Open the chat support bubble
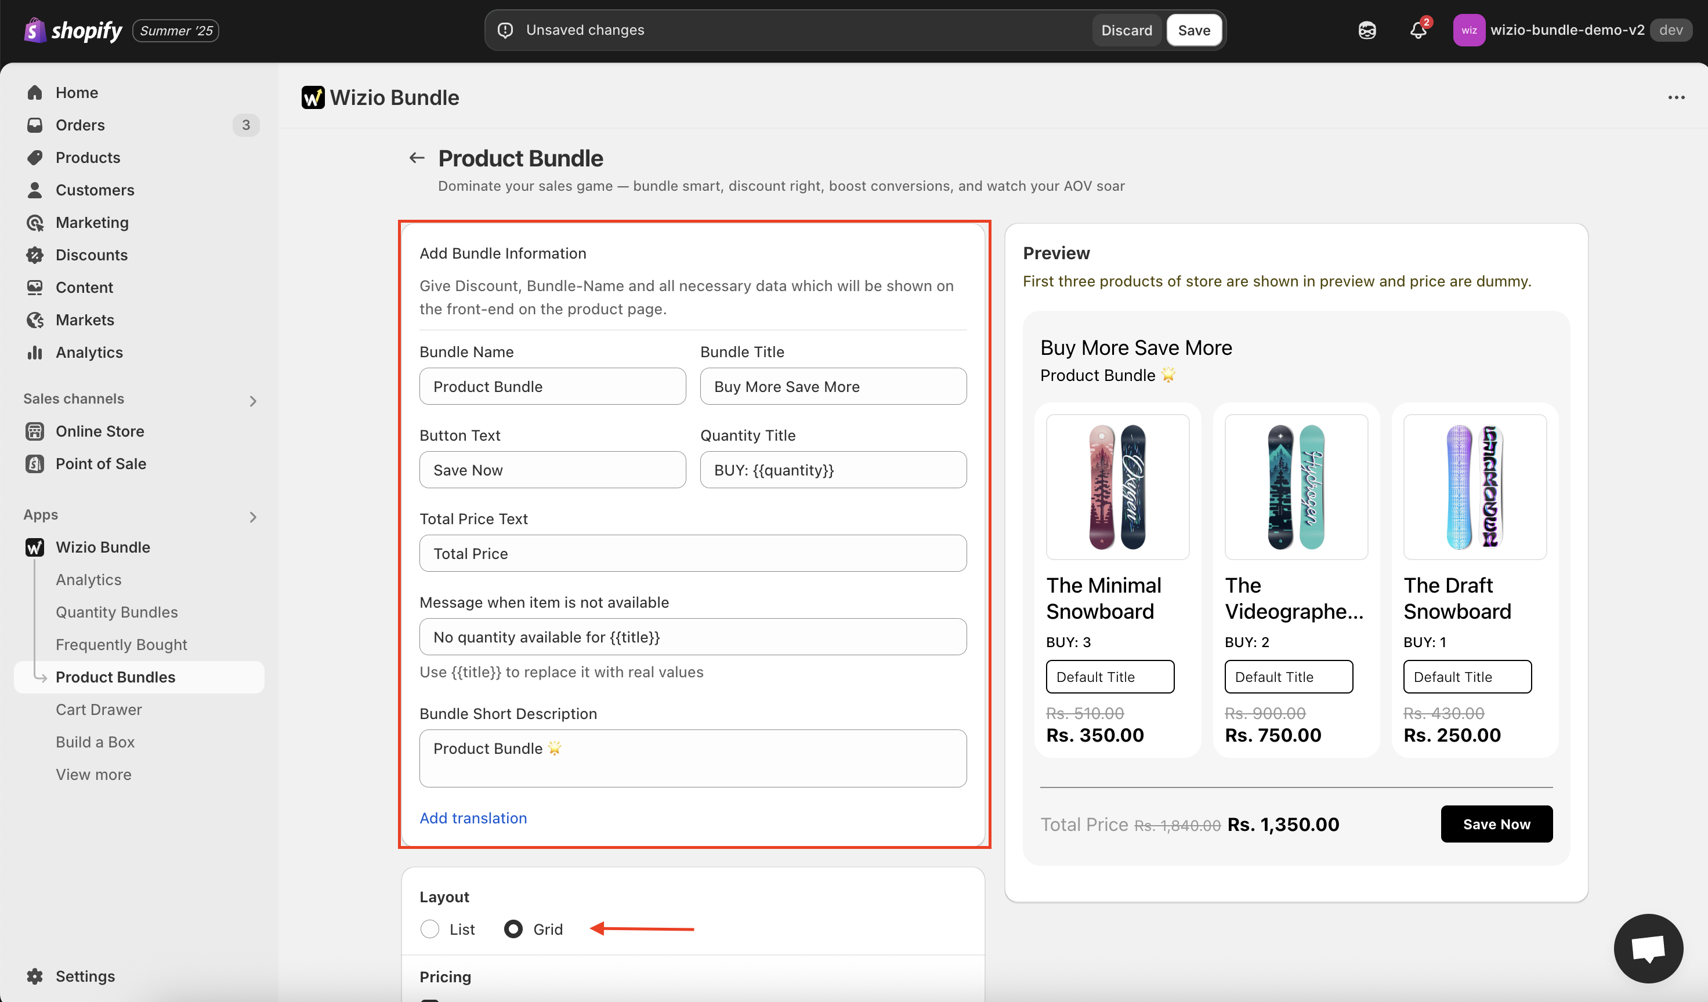1708x1002 pixels. pos(1648,948)
